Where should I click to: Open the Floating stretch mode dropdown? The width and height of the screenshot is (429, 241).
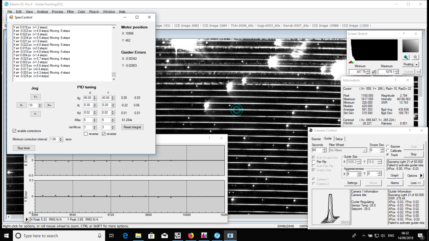[x=416, y=64]
